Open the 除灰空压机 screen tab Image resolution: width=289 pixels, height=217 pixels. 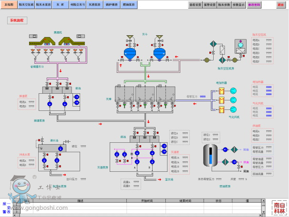click(26, 4)
